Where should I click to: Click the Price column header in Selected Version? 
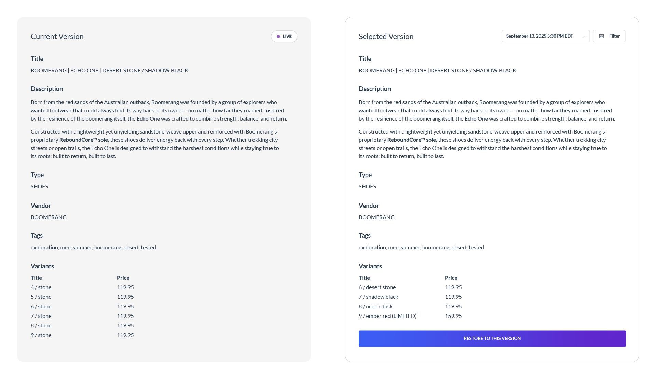tap(451, 278)
